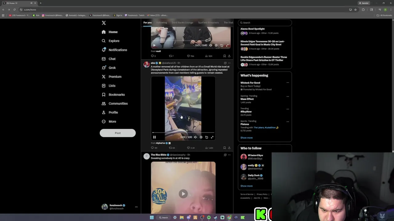Share the aka Disneyland post
Image resolution: width=394 pixels, height=221 pixels.
pos(229,148)
